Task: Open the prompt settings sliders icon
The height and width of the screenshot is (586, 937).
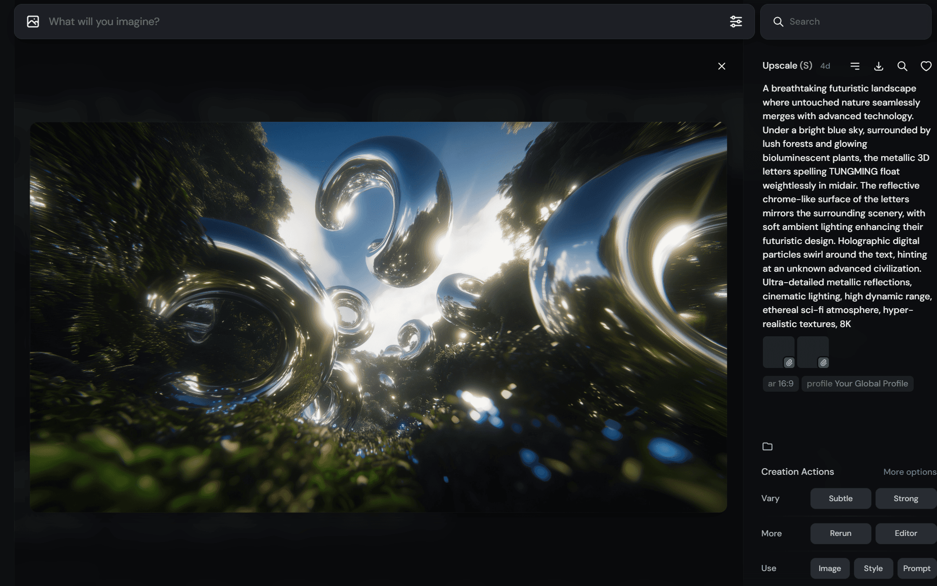Action: (x=736, y=22)
